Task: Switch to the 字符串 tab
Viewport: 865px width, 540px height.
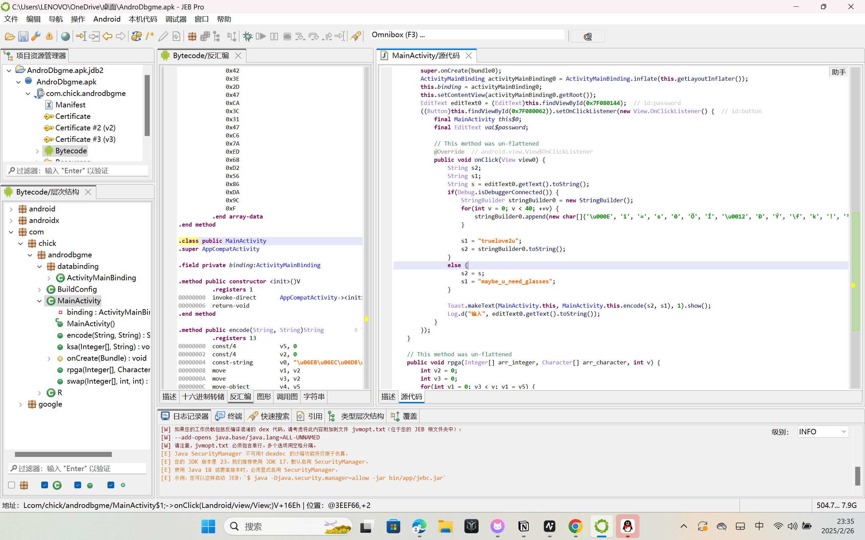Action: tap(314, 396)
